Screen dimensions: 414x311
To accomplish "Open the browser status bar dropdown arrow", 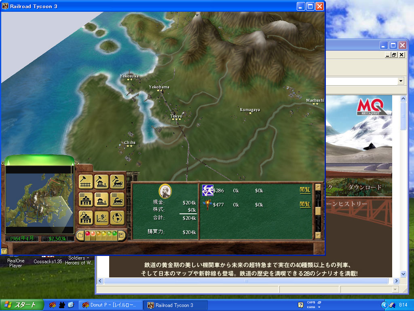I will [x=395, y=290].
